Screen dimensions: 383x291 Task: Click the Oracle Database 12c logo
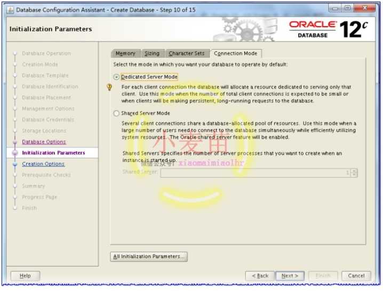pos(329,29)
